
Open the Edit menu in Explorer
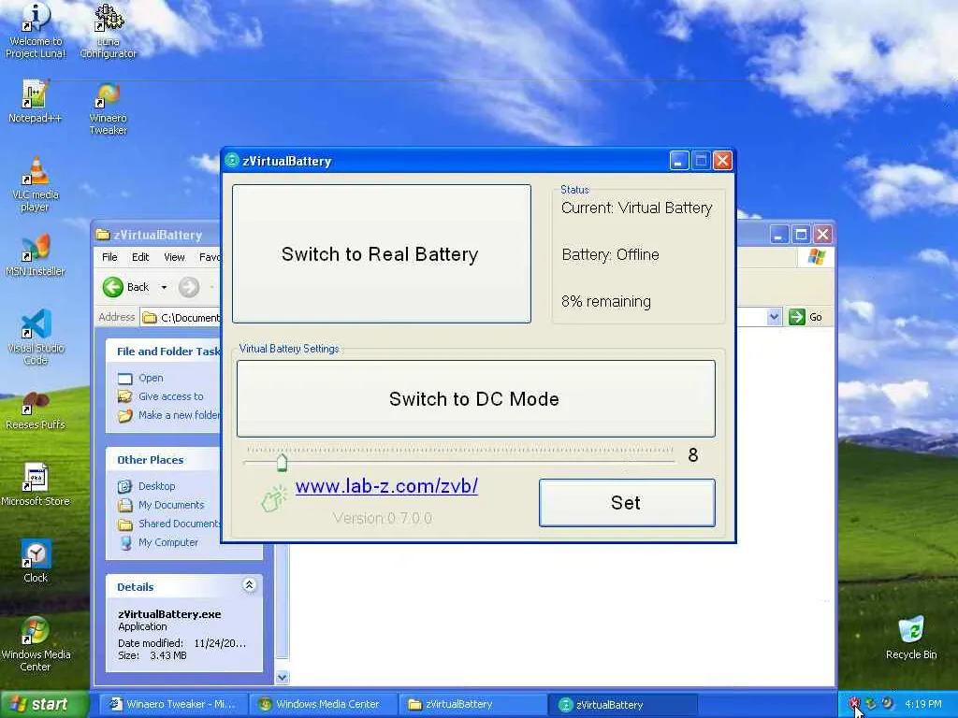tap(140, 257)
